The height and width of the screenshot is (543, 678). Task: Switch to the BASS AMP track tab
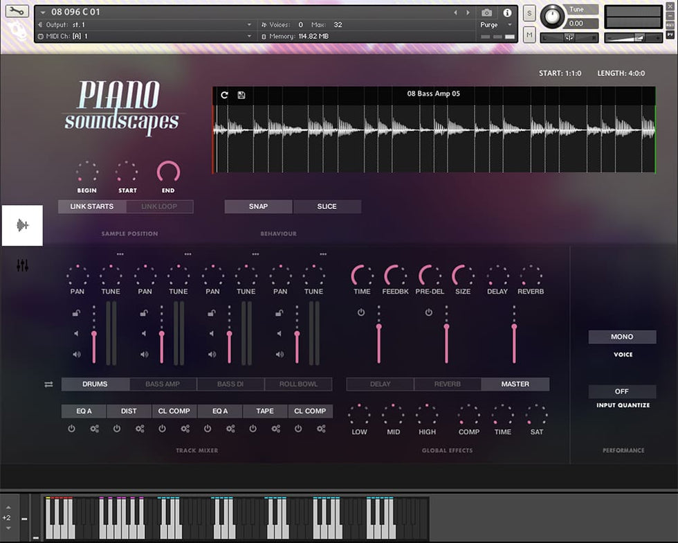tap(163, 384)
